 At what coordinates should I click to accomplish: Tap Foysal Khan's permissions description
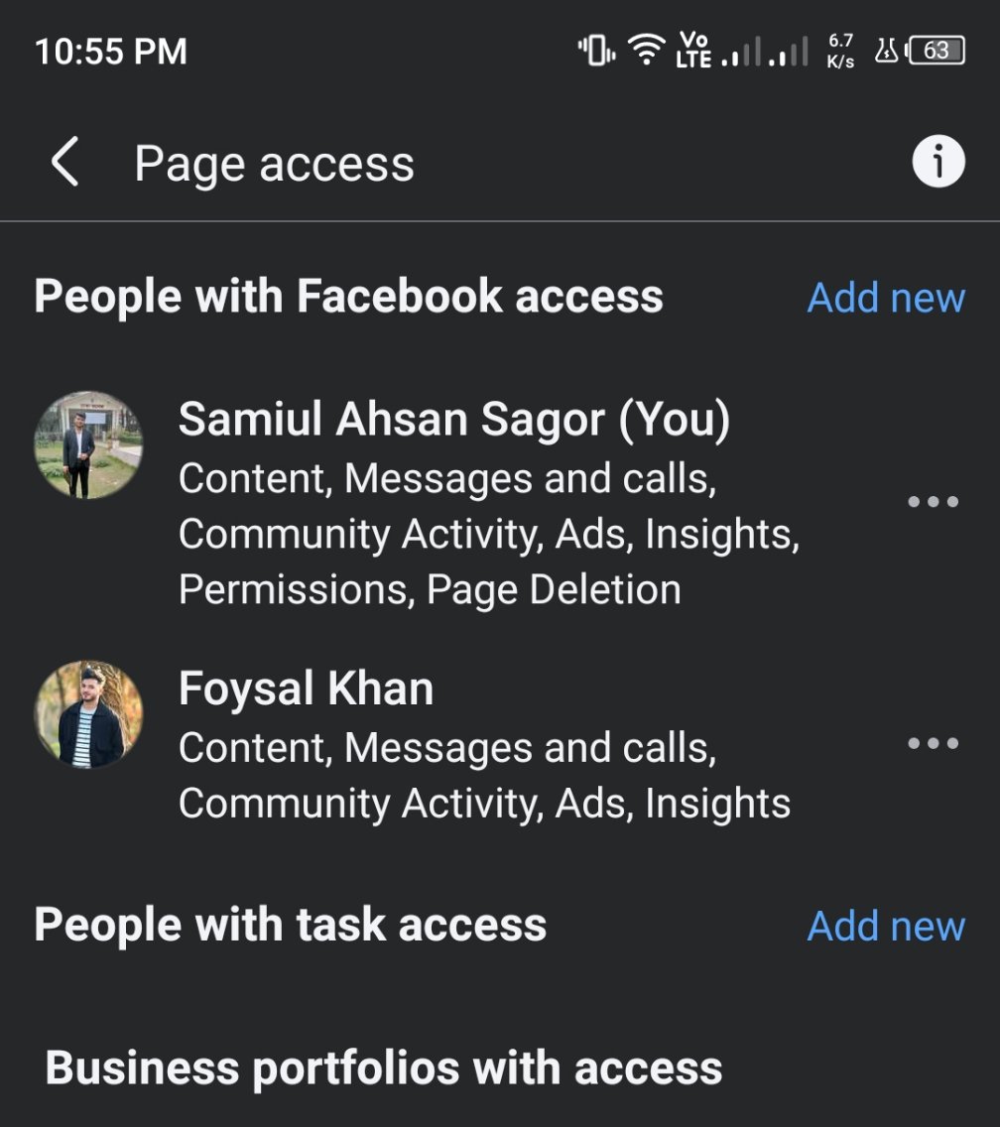point(484,776)
